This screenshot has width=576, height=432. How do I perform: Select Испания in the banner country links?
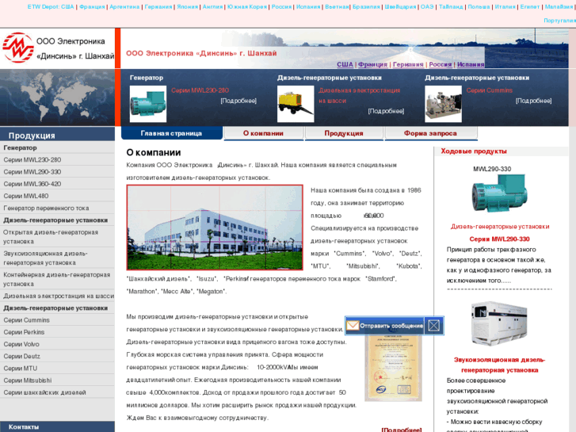[x=471, y=64]
